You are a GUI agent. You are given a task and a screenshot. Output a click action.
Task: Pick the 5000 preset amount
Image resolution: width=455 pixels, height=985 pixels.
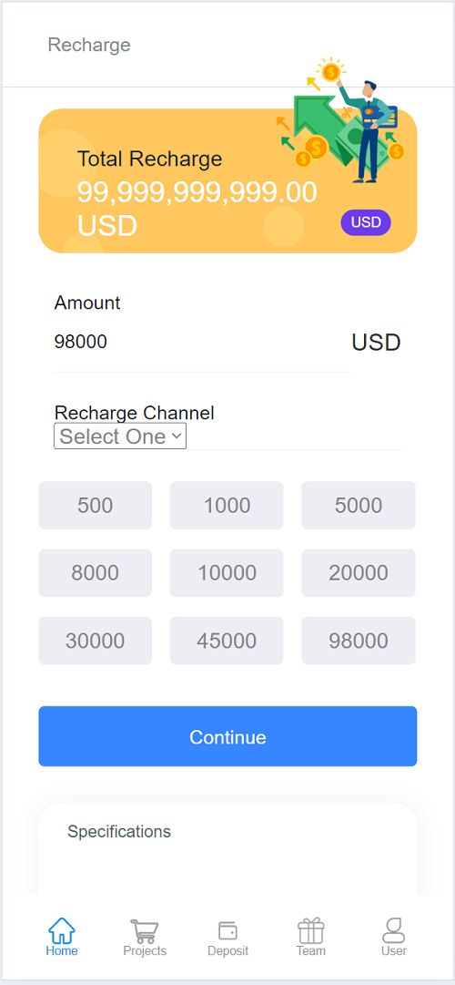359,505
